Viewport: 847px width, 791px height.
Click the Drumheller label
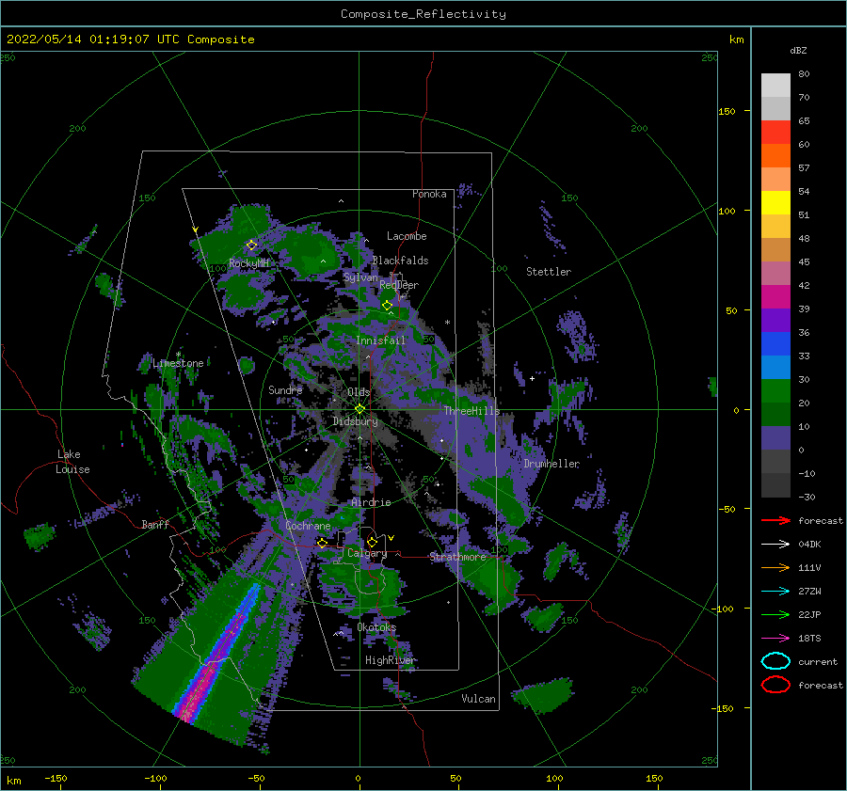click(x=551, y=464)
